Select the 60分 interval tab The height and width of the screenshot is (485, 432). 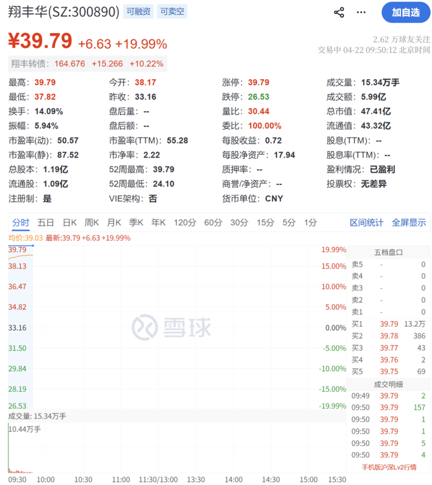tap(213, 222)
